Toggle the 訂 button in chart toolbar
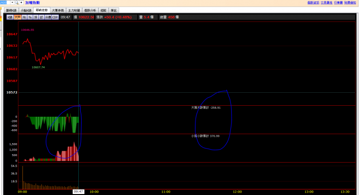Viewport: 359px width, 195px height. coord(41,17)
